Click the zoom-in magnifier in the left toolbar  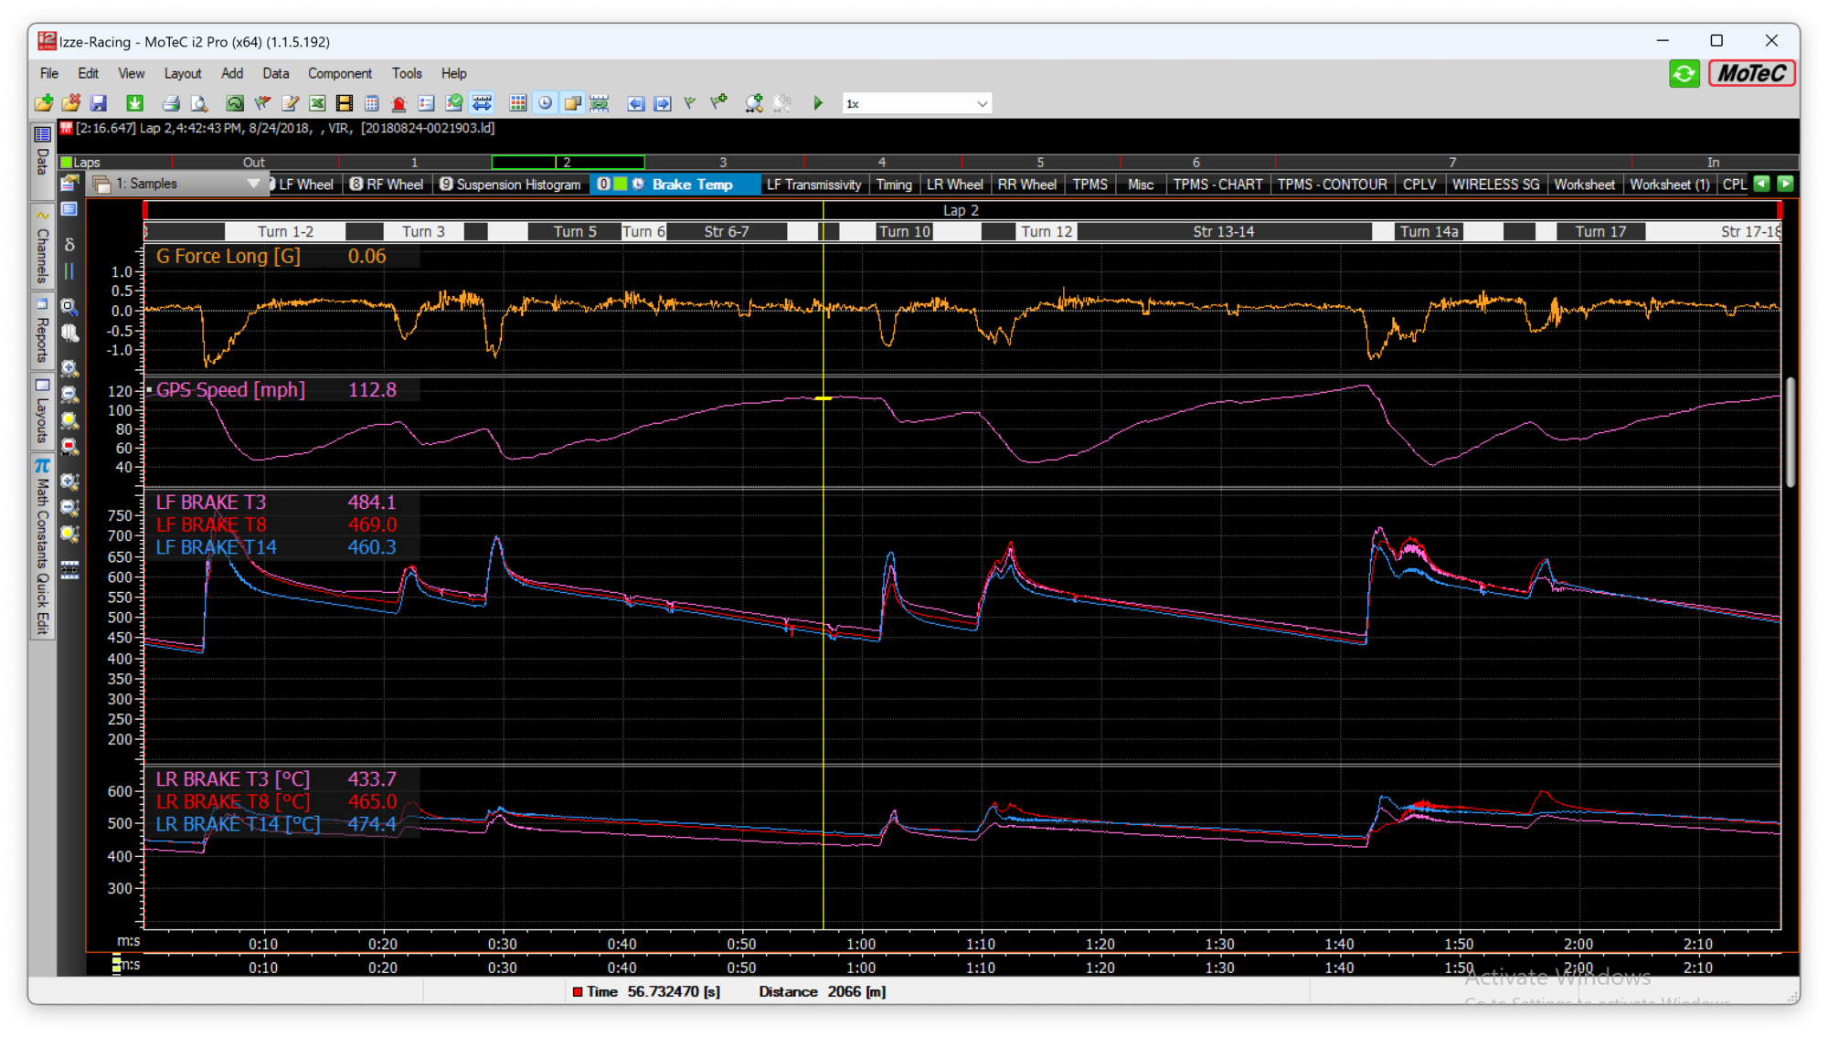tap(69, 368)
